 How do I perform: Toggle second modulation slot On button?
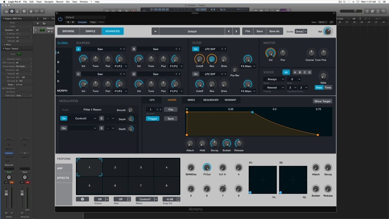point(64,128)
